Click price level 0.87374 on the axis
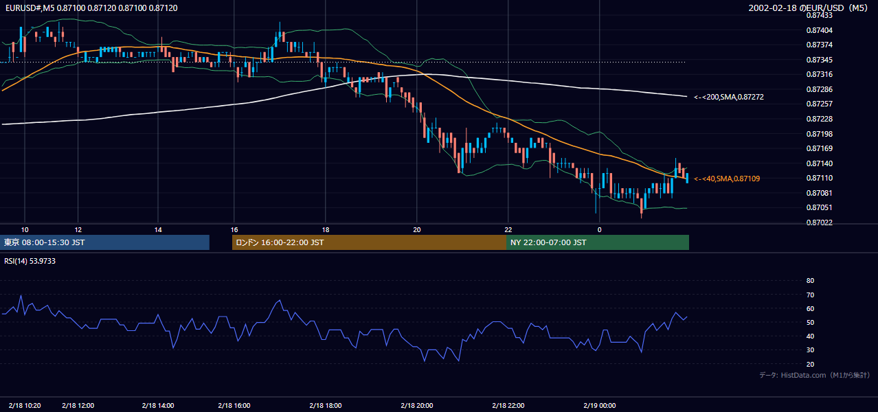Image resolution: width=878 pixels, height=412 pixels. (819, 45)
